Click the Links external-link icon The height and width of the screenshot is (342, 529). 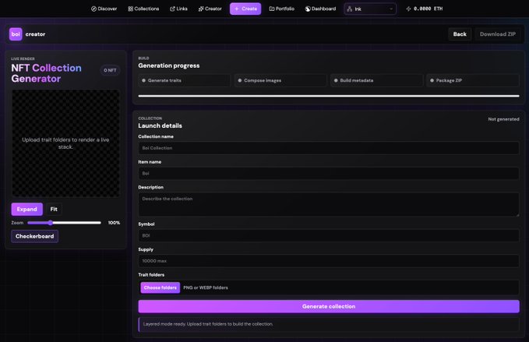click(x=172, y=9)
